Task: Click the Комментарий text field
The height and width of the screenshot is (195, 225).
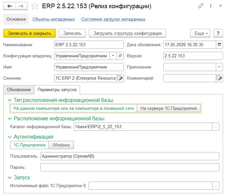Action: [190, 78]
